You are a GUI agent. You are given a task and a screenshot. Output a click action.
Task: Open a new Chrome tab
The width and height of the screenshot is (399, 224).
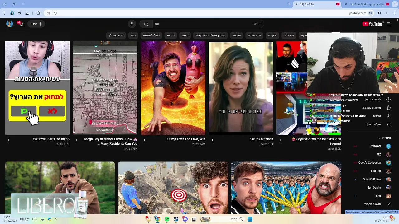pos(289,4)
